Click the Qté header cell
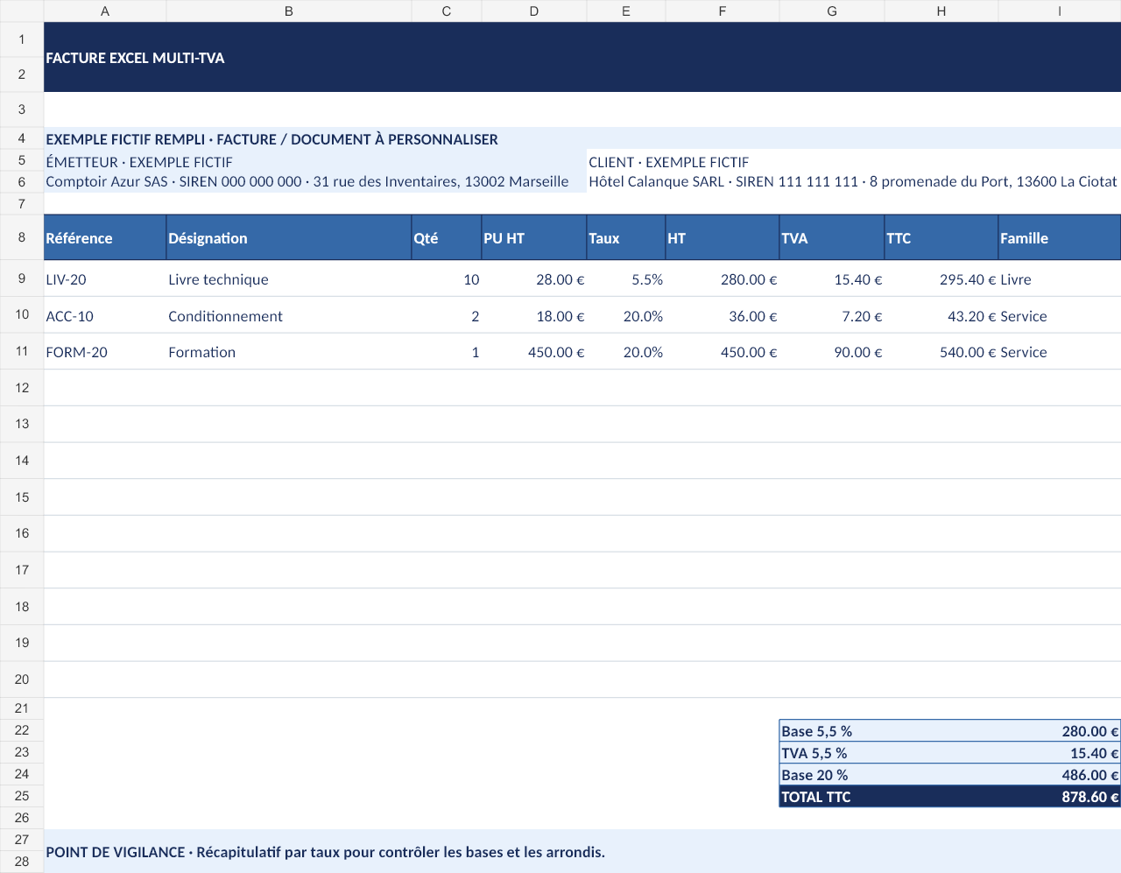 tap(447, 238)
